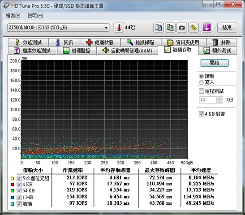Untick the 512 個位元組 transfer size checkbox
This screenshot has width=245, height=215.
[x=19, y=178]
